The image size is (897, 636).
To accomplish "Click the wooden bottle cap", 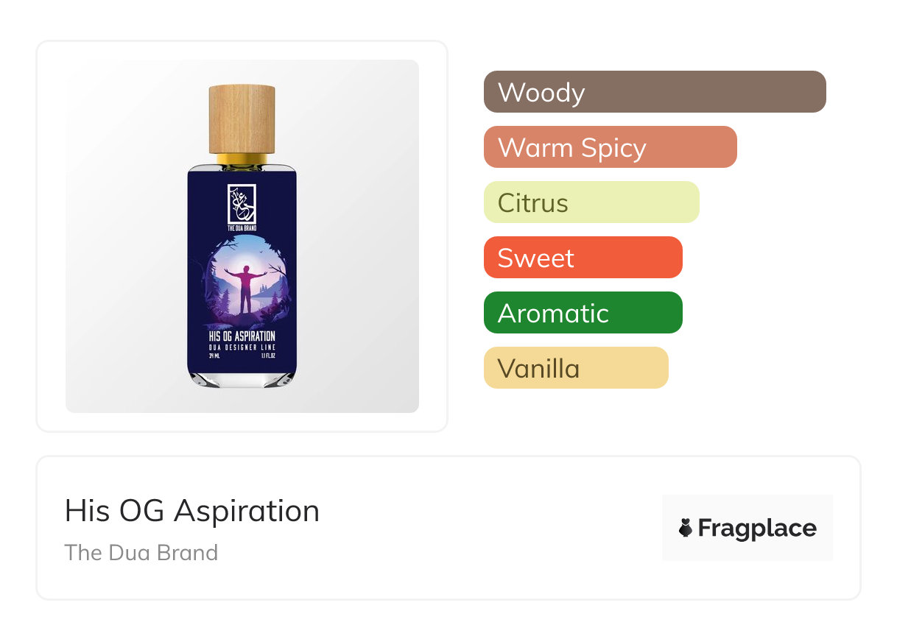I will click(242, 118).
